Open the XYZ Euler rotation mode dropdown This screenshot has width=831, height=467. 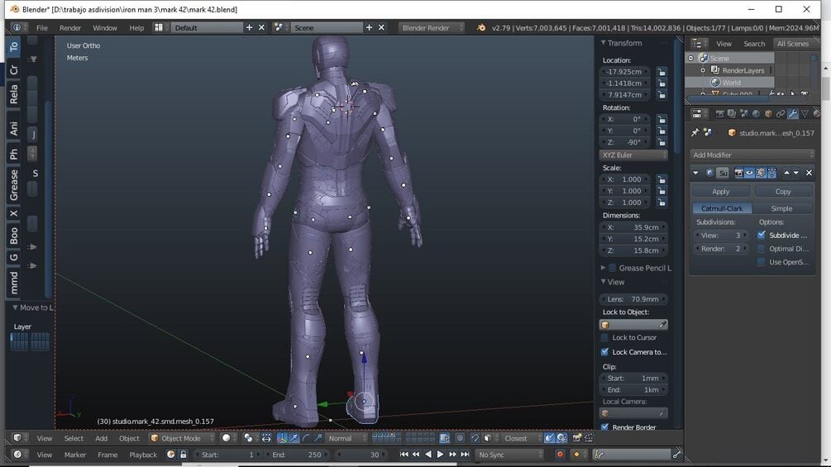[634, 155]
